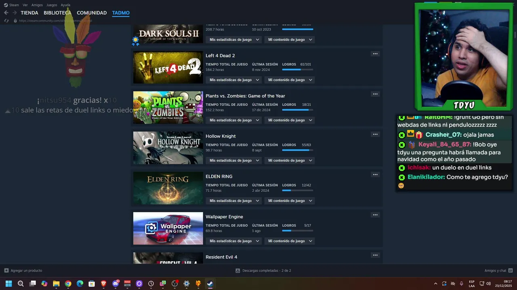
Task: Open Google Chrome from the taskbar
Action: [68, 284]
